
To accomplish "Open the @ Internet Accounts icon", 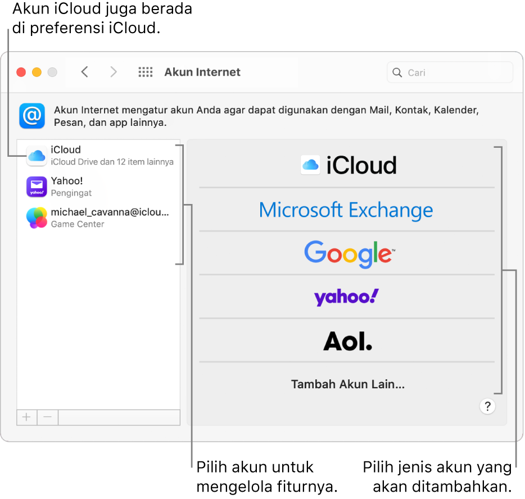I will [32, 116].
